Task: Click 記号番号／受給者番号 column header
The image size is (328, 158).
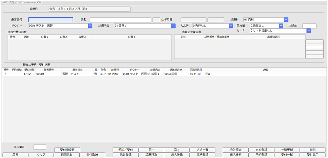Action: point(217,37)
